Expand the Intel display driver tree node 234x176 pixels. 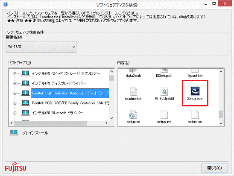15,83
